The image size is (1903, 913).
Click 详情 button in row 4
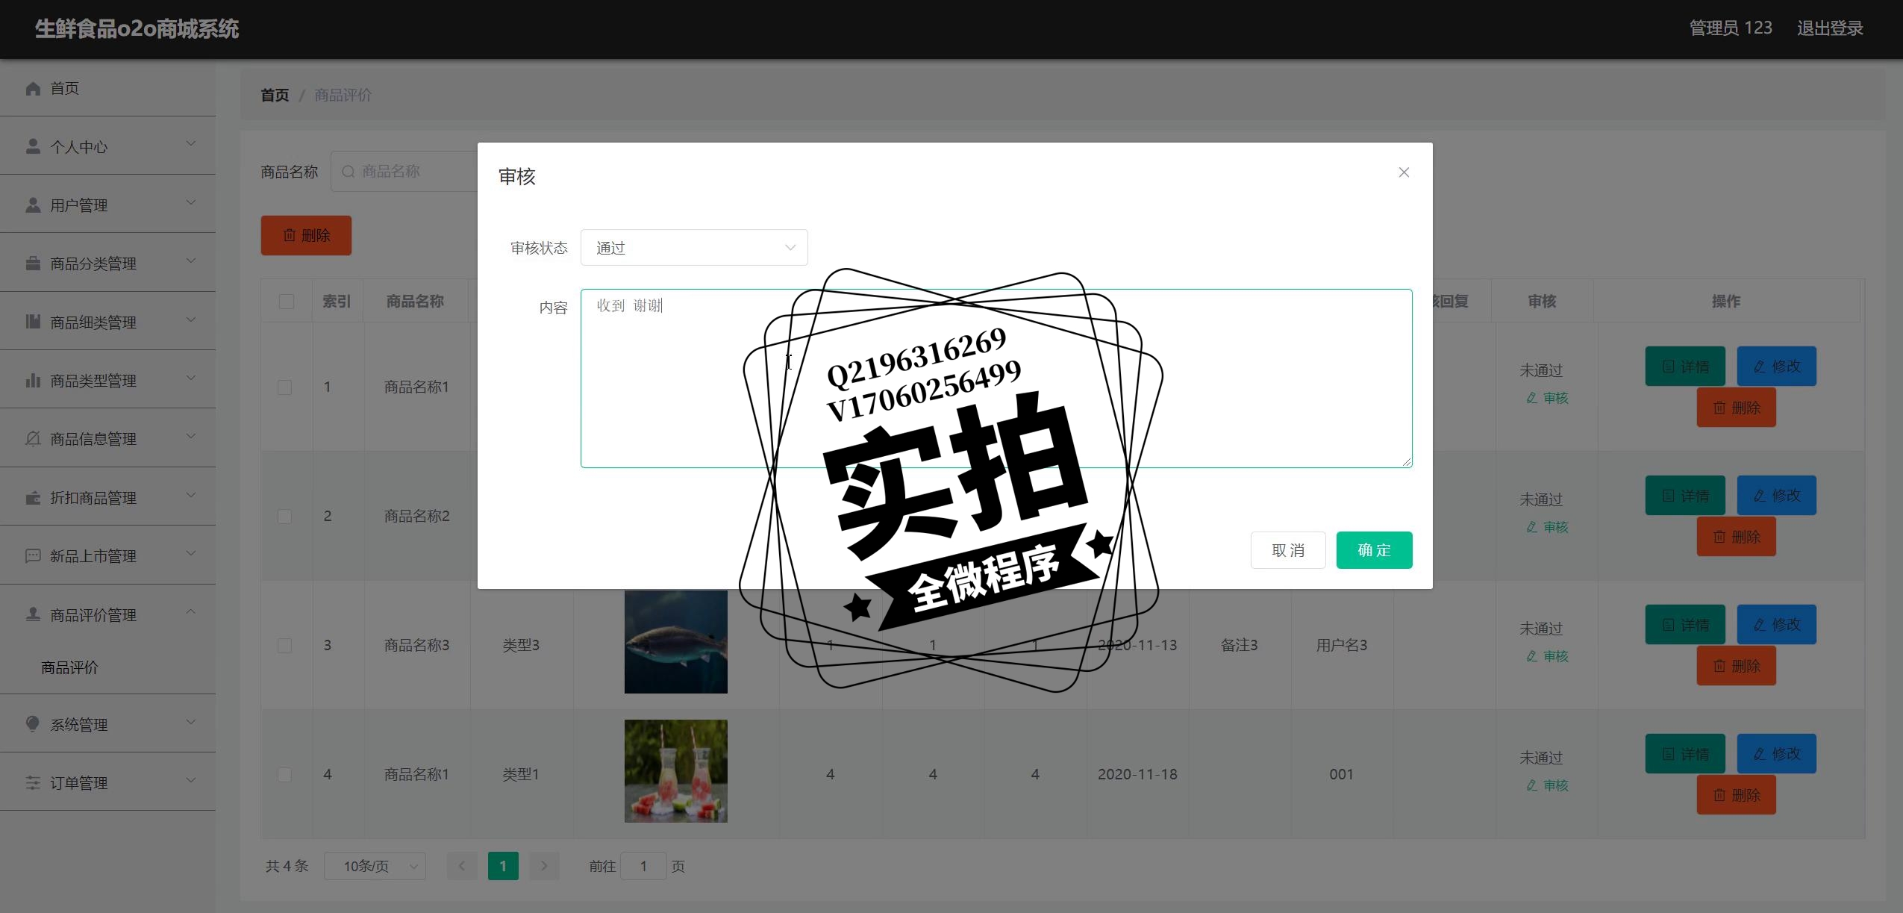1685,754
